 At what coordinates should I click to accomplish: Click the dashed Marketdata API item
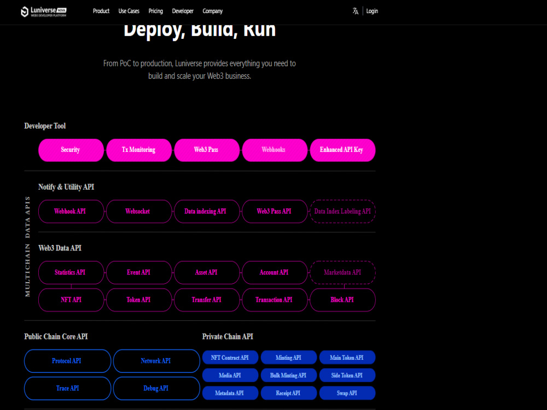click(x=342, y=272)
